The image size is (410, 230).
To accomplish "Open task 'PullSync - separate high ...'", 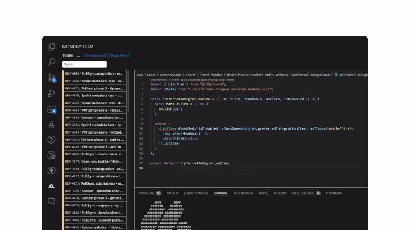I will (94, 205).
